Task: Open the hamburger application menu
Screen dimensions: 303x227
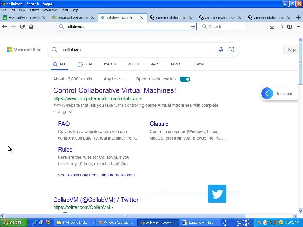Action: coord(299,27)
